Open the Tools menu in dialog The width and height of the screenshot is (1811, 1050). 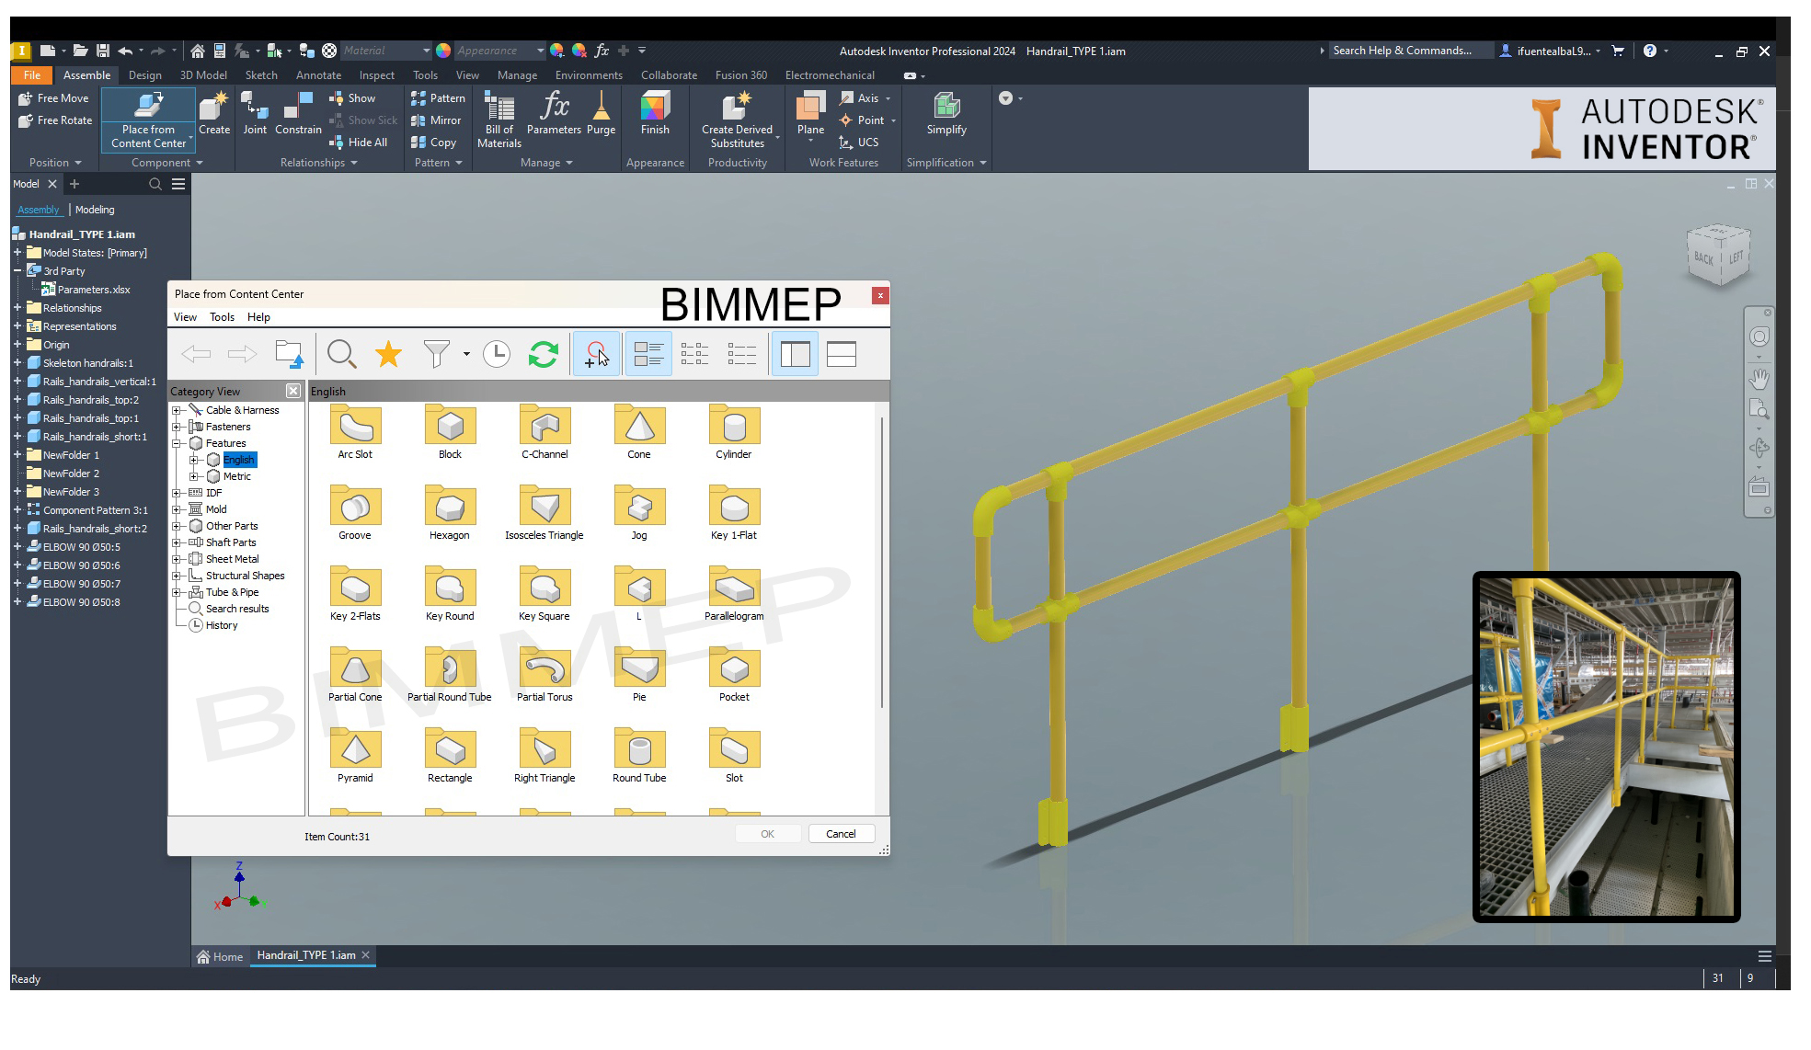[222, 317]
